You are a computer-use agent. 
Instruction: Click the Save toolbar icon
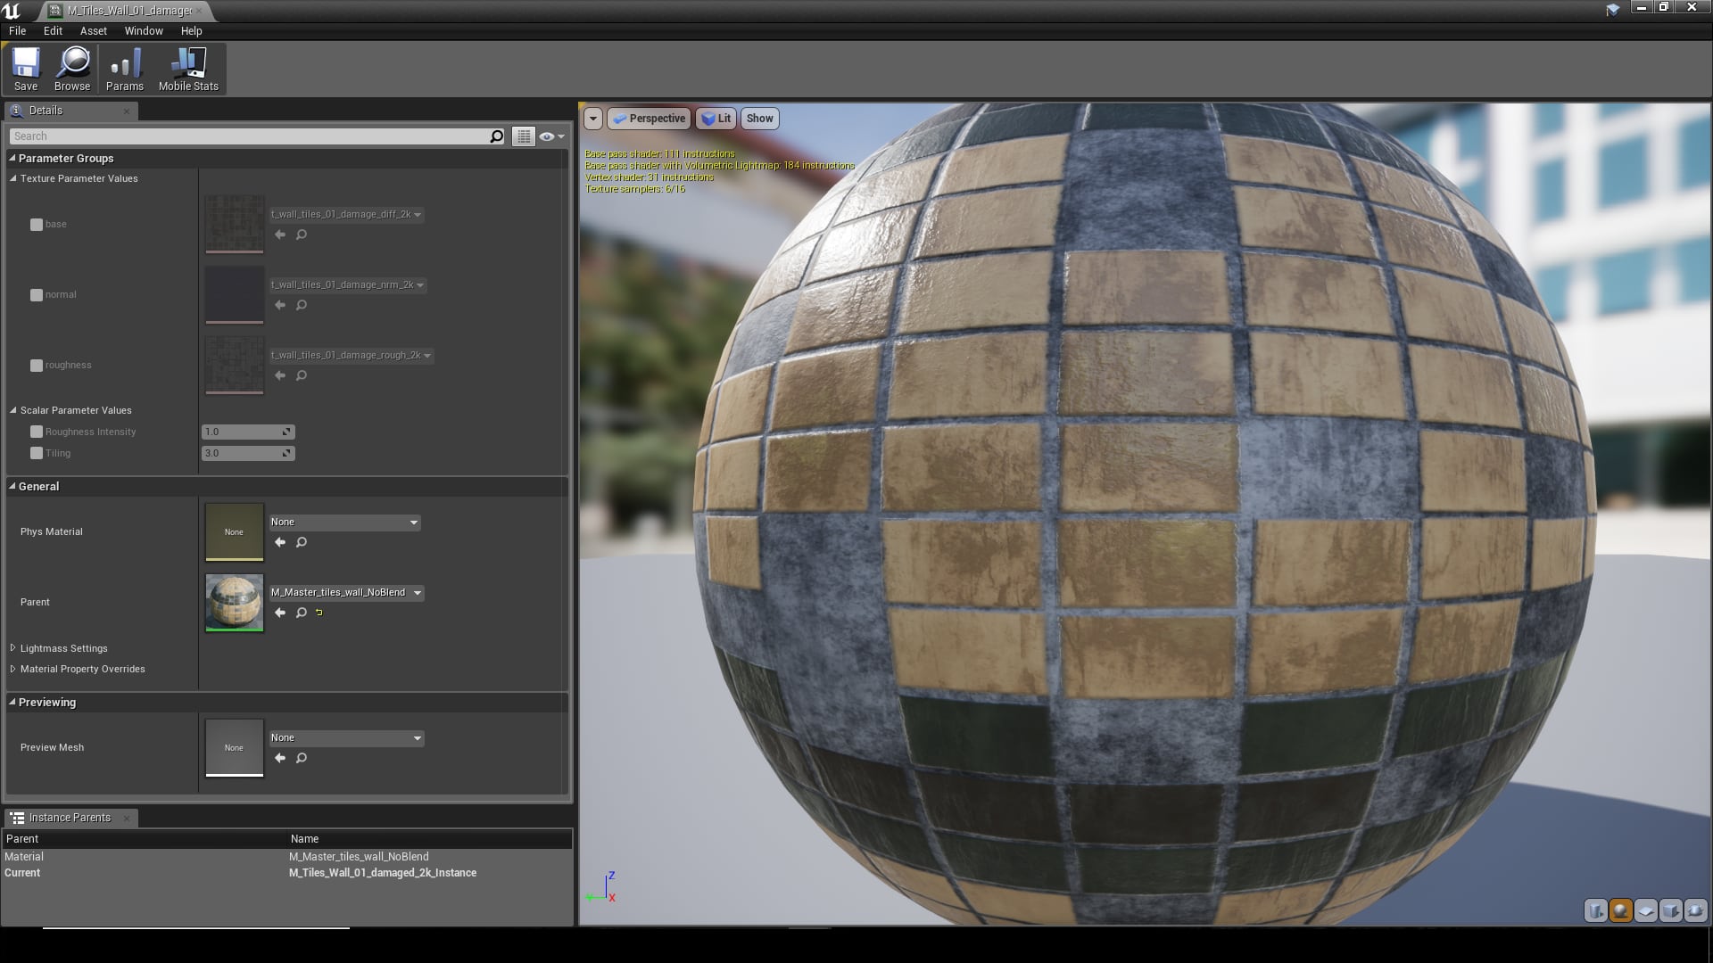click(x=26, y=67)
